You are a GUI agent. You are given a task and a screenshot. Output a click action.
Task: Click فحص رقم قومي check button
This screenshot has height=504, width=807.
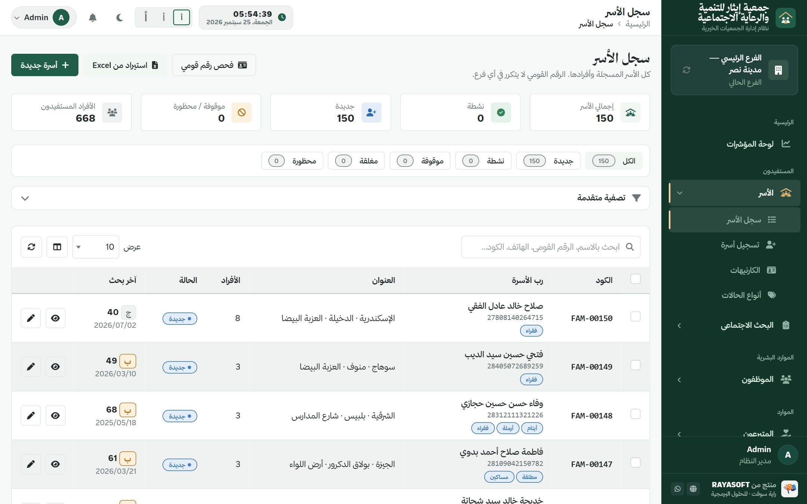[214, 65]
